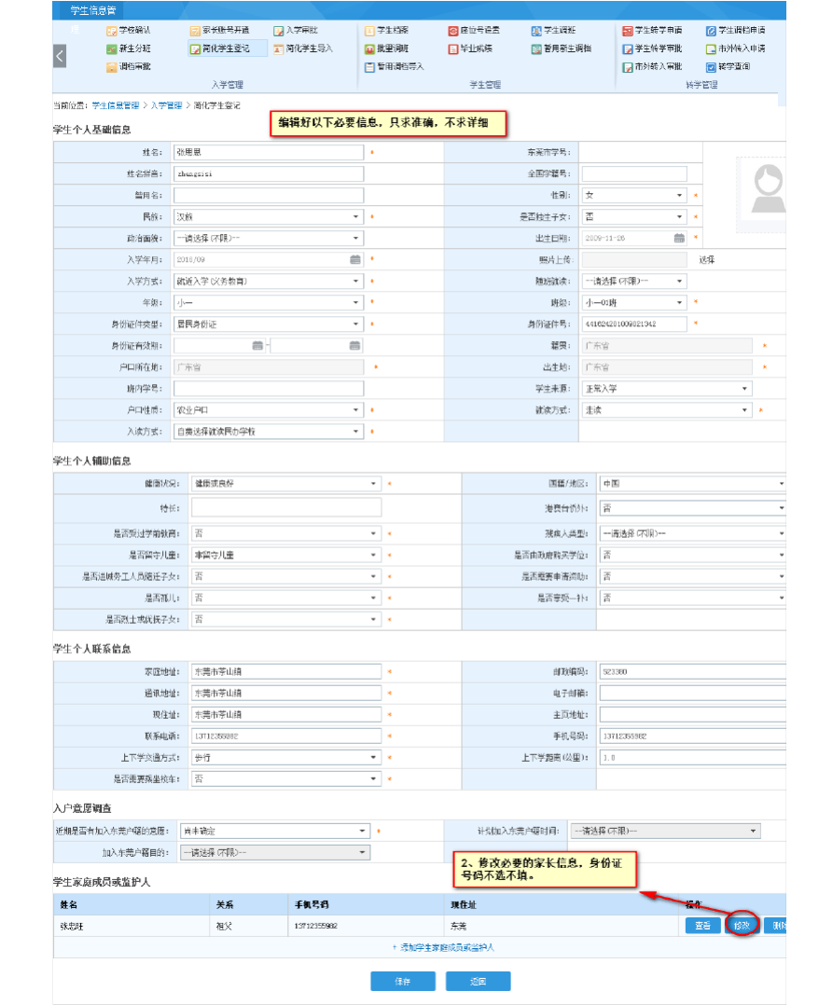Click the 家庭地址 input field
Screen dimensions: 833x1005
point(286,671)
